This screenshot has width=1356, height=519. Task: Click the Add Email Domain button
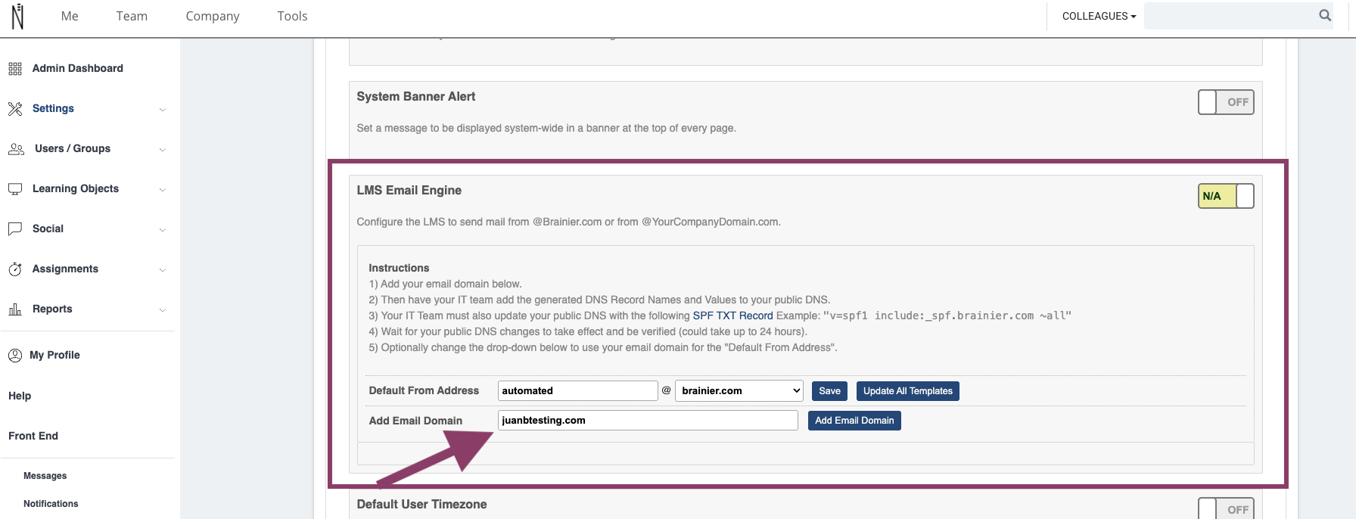[x=854, y=421]
